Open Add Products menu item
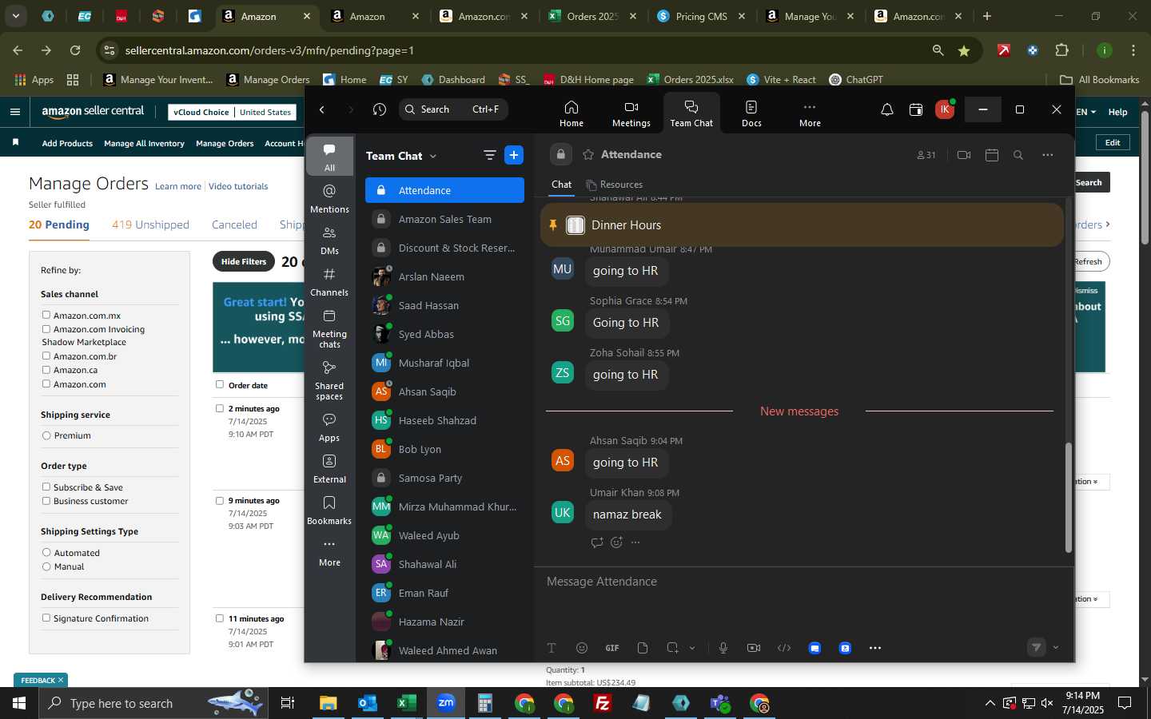Viewport: 1151px width, 719px height. coord(67,143)
